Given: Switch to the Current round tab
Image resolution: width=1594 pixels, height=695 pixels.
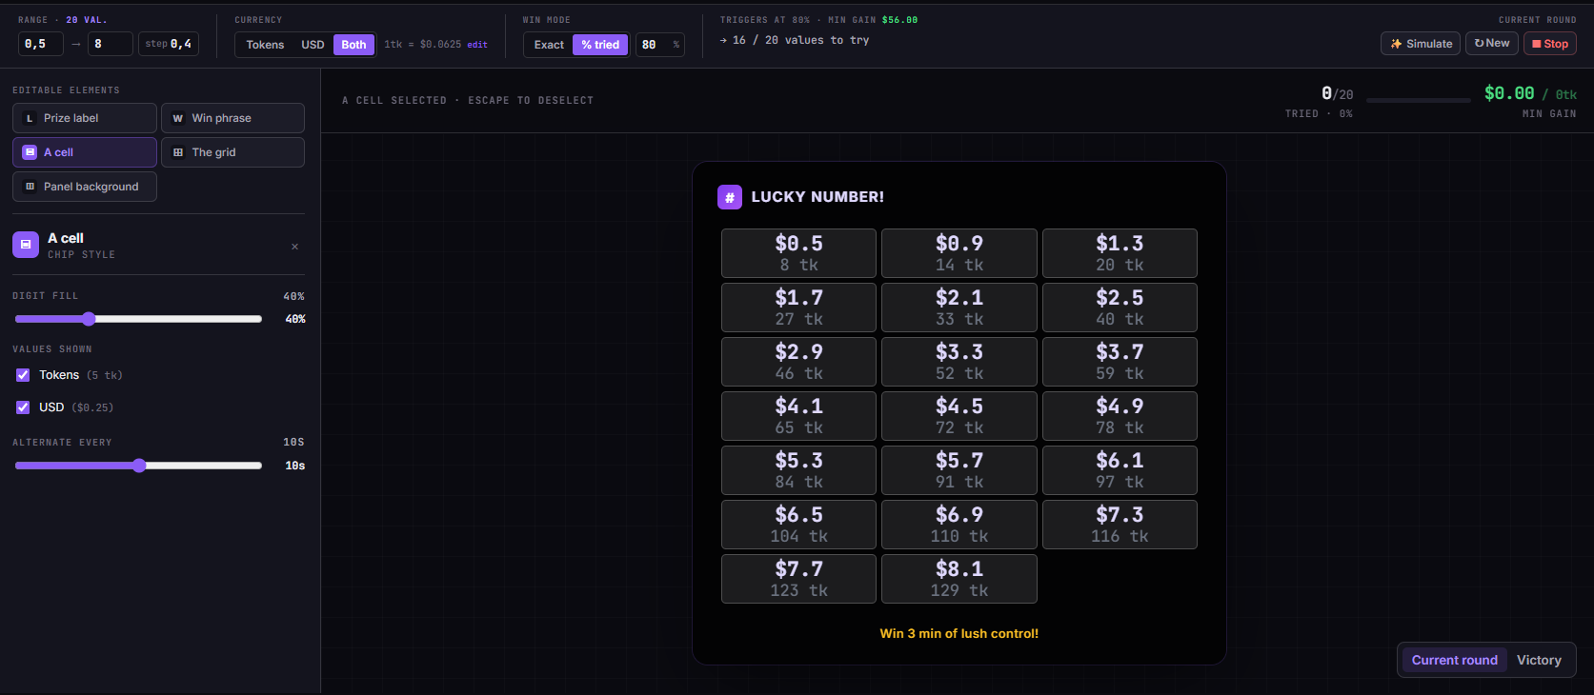Looking at the screenshot, I should (x=1454, y=660).
